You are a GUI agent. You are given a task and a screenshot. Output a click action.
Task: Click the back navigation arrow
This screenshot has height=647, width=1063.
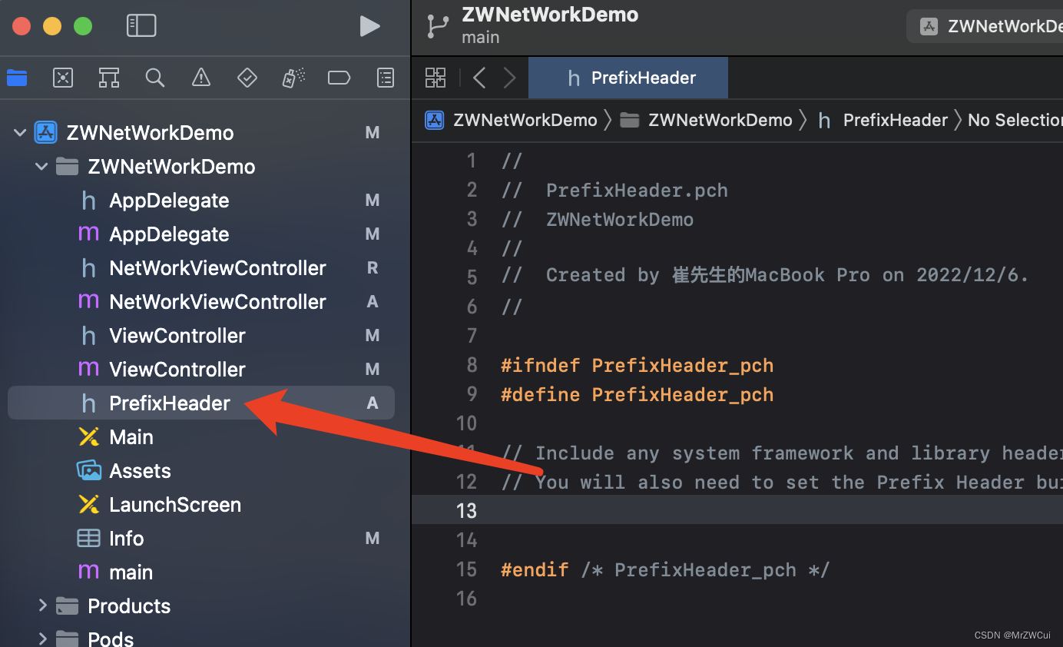click(478, 77)
